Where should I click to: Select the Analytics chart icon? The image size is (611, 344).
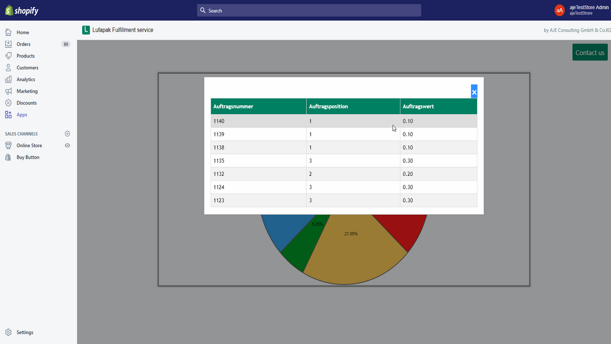tap(9, 79)
